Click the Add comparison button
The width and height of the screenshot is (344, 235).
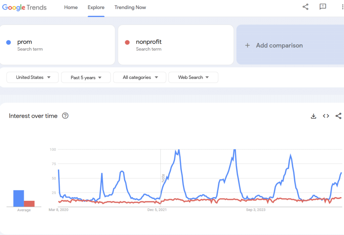279,45
